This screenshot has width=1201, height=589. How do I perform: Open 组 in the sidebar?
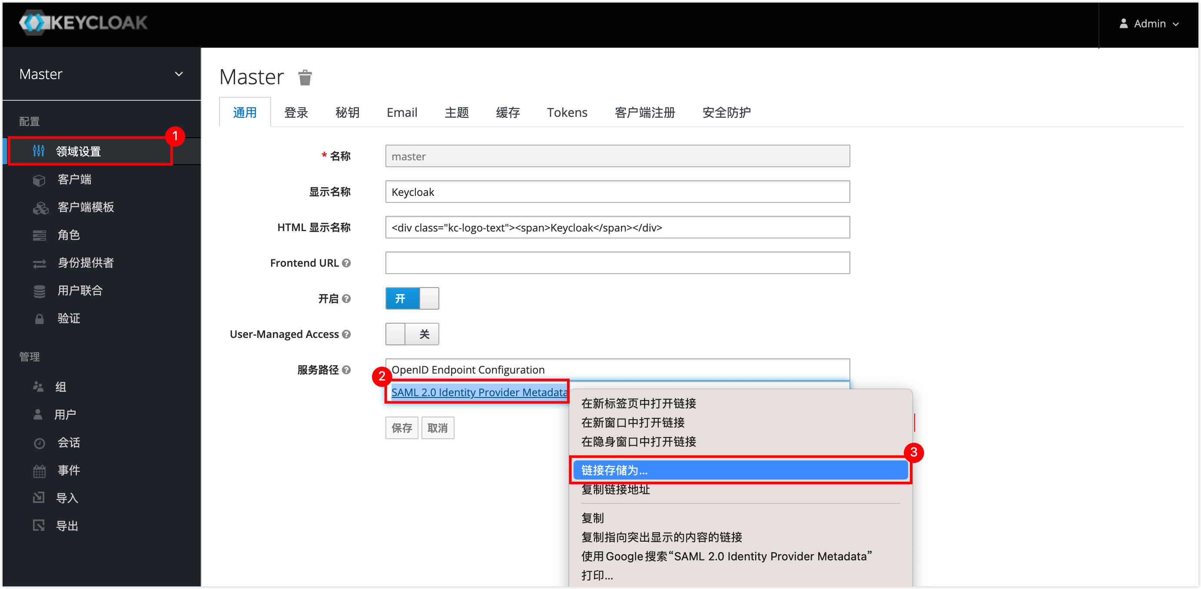click(60, 387)
